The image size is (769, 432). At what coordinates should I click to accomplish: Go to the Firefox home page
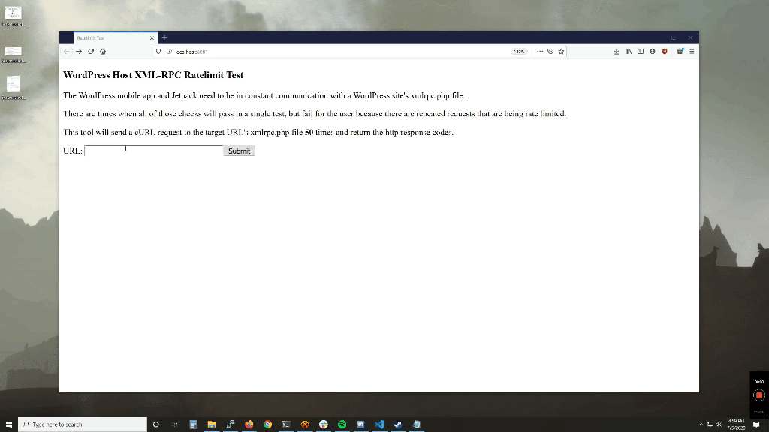tap(102, 52)
